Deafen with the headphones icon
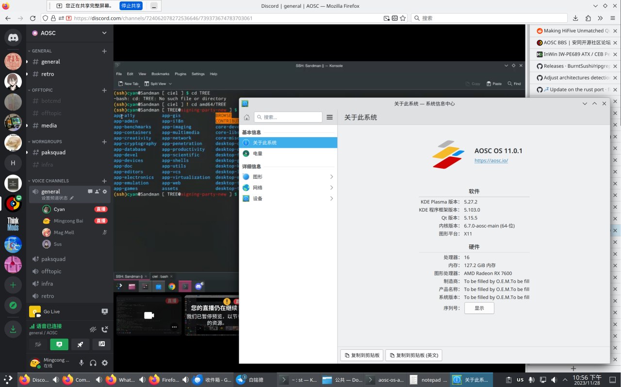Image resolution: width=621 pixels, height=387 pixels. [93, 363]
